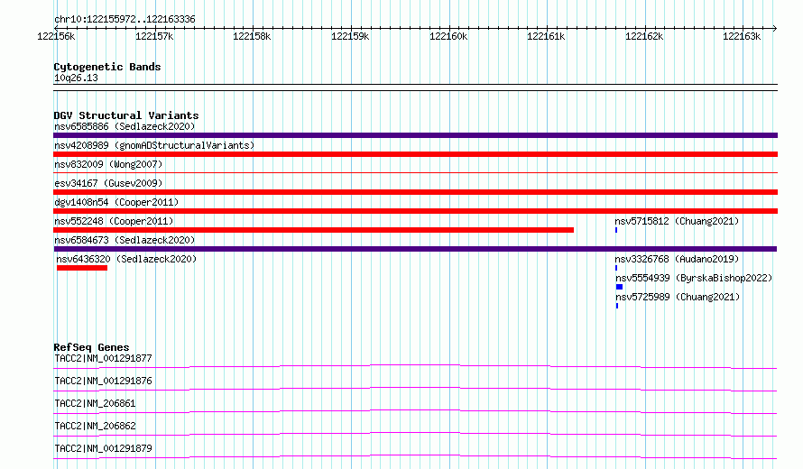Click the small blue mark under nsv5715812
This screenshot has width=803, height=469.
[x=616, y=230]
